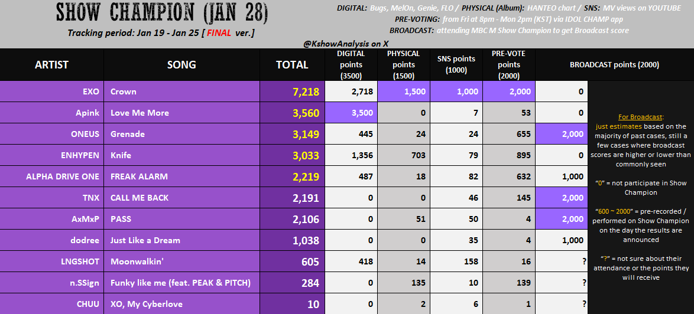The image size is (694, 314).
Task: Click the 'For Broadcast:' note heading
Action: pos(640,117)
